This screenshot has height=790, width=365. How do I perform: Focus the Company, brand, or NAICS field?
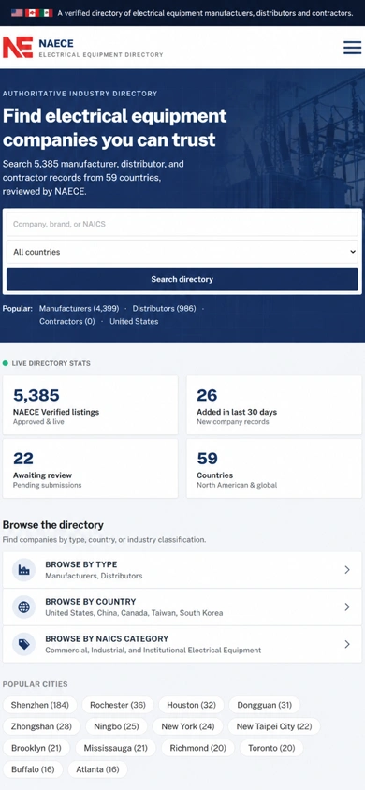point(182,225)
